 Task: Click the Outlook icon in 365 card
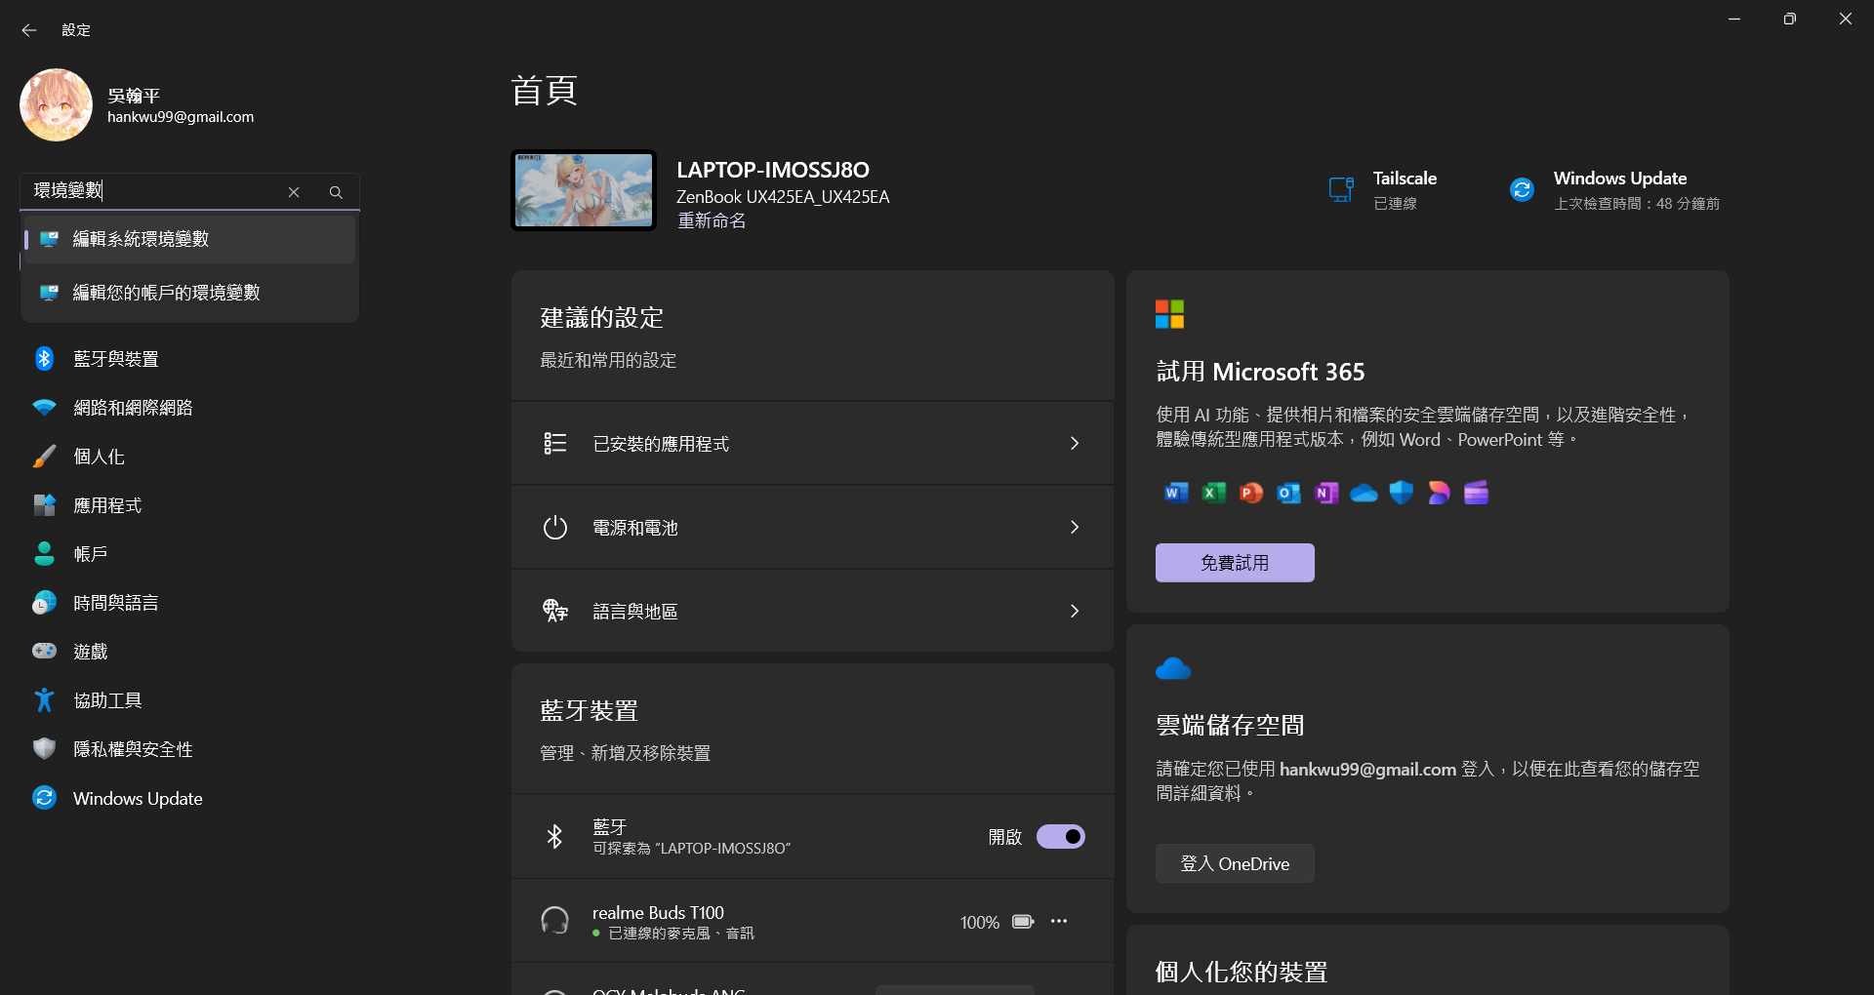pyautogui.click(x=1288, y=493)
